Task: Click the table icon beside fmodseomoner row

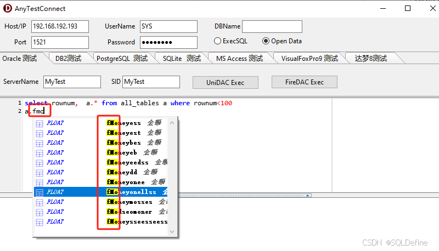Action: click(x=40, y=212)
